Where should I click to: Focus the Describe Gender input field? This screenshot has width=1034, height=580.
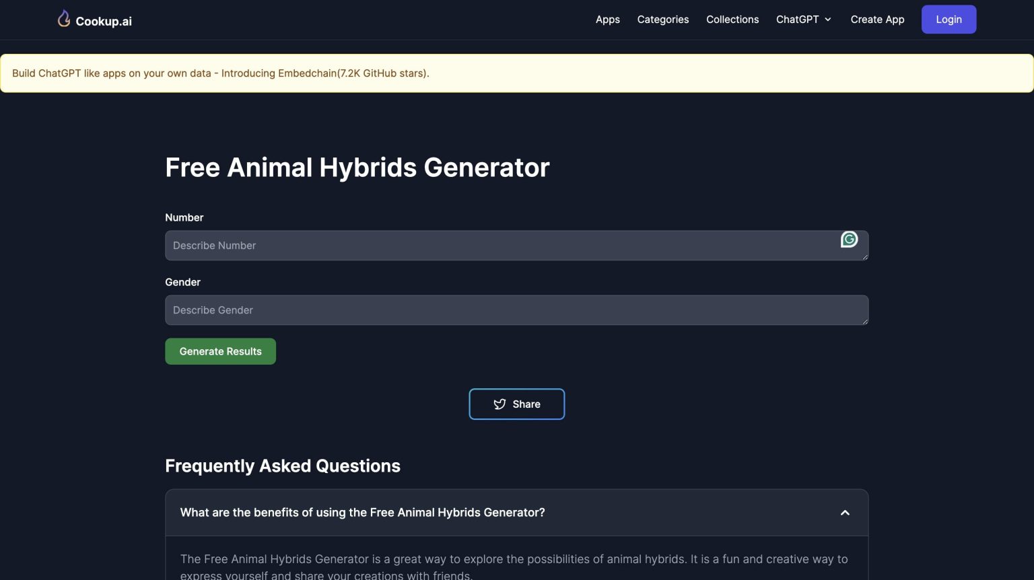pos(516,310)
